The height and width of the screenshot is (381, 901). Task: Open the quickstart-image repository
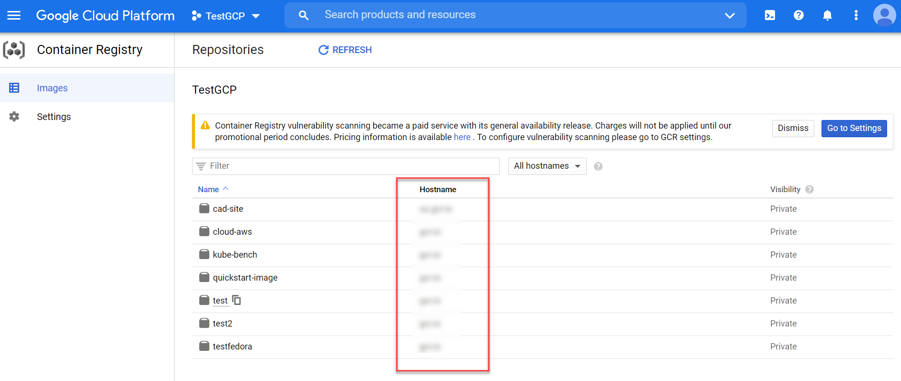[x=245, y=278]
